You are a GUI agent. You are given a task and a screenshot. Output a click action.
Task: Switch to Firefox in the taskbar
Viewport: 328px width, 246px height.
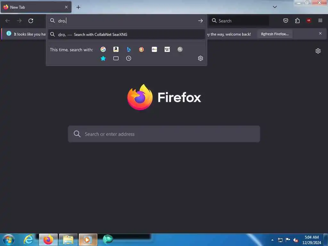(x=48, y=240)
